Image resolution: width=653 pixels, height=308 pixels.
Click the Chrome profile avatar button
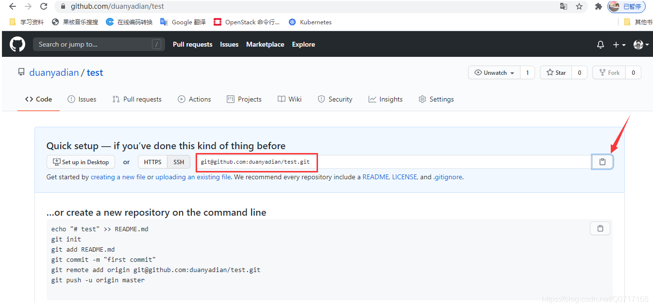627,7
